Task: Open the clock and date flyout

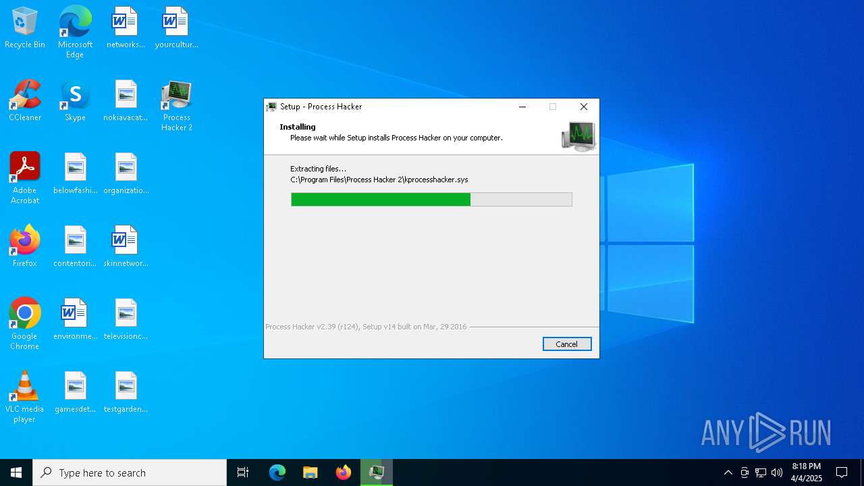Action: point(807,473)
